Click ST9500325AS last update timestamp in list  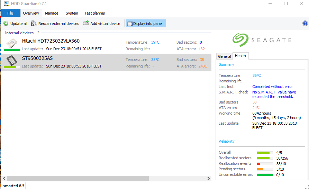(74, 66)
